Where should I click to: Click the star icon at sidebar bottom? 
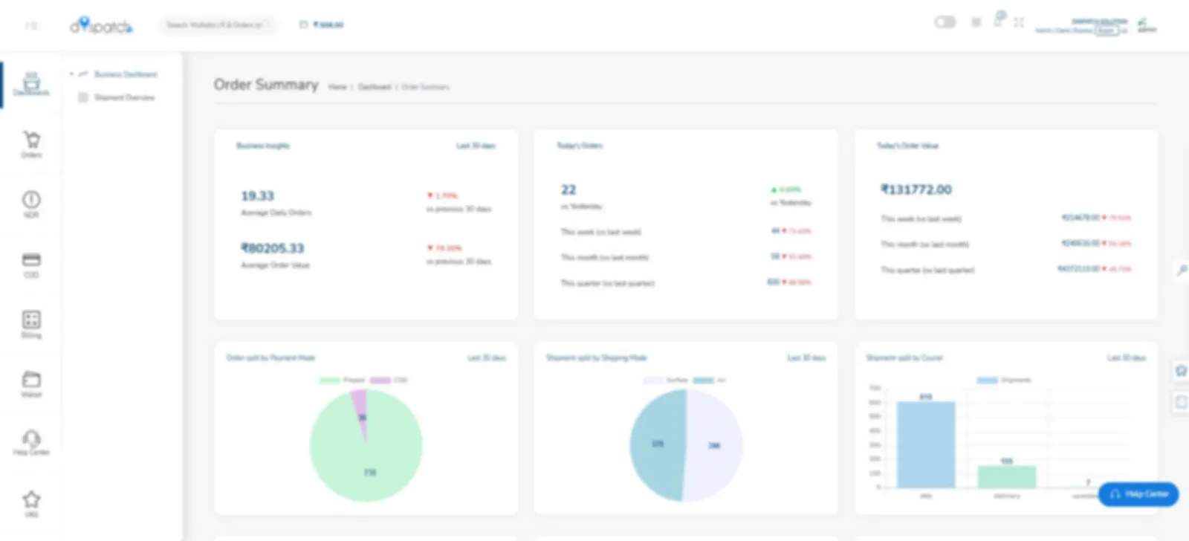pyautogui.click(x=31, y=502)
